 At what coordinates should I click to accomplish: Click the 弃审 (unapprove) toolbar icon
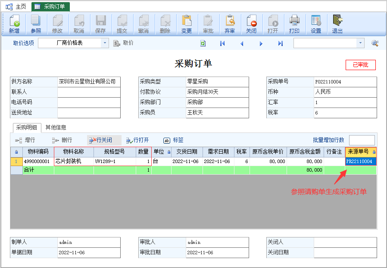click(x=230, y=24)
